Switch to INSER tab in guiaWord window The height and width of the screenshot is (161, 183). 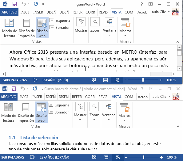tap(38, 12)
